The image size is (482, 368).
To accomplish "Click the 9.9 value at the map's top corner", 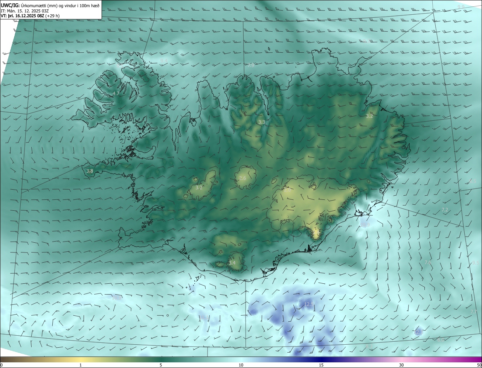I will tap(461, 7).
